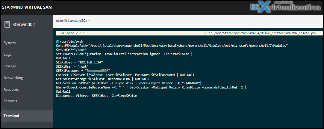Click the blurred $ESXiPassword value
The image size is (324, 129).
(x=97, y=71)
